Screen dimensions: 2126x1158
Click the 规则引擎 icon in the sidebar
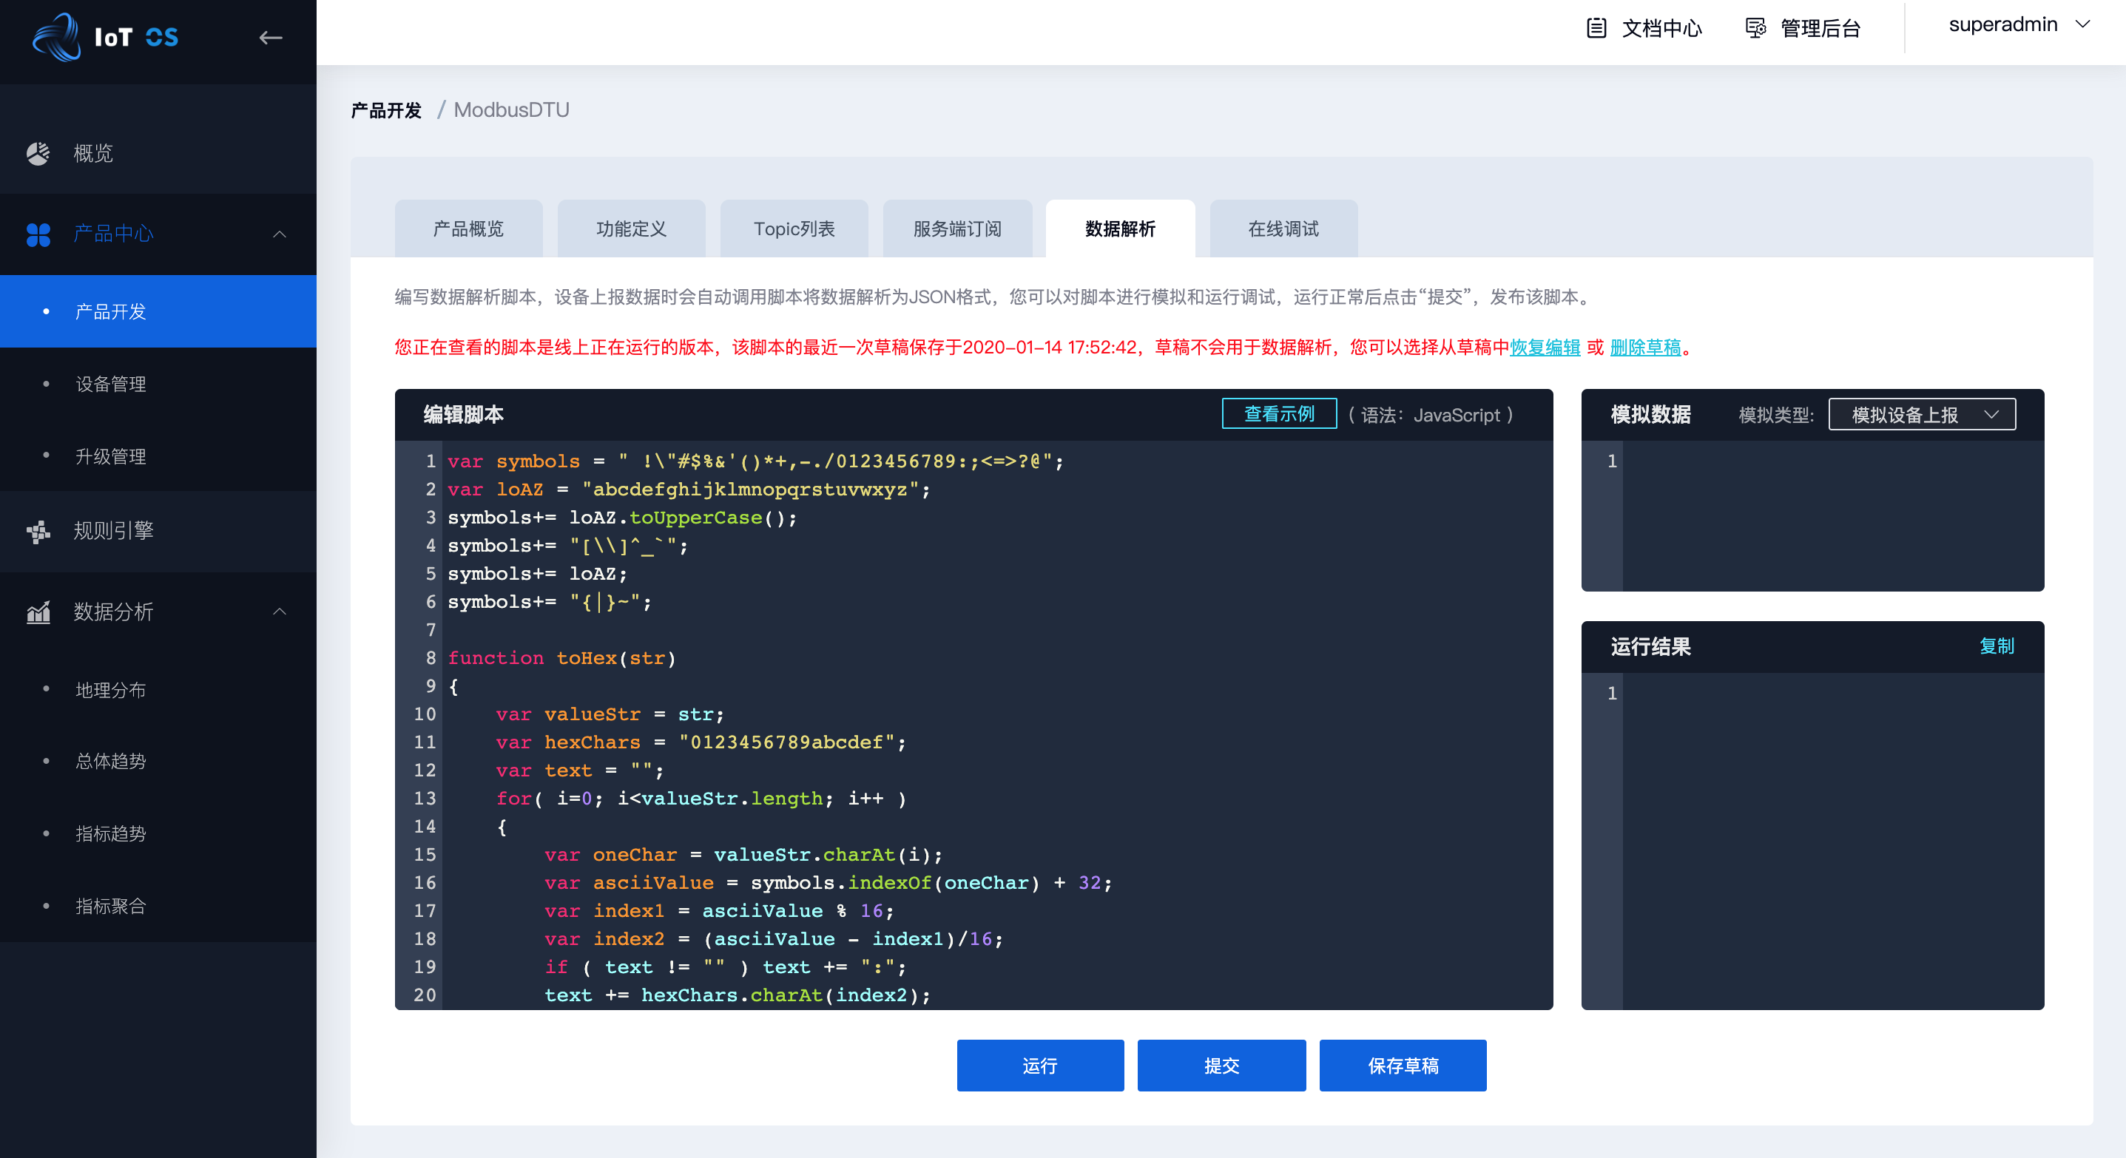[x=38, y=531]
